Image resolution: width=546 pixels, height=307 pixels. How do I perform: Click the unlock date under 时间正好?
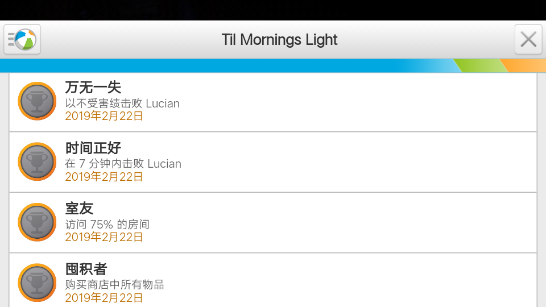coord(104,177)
